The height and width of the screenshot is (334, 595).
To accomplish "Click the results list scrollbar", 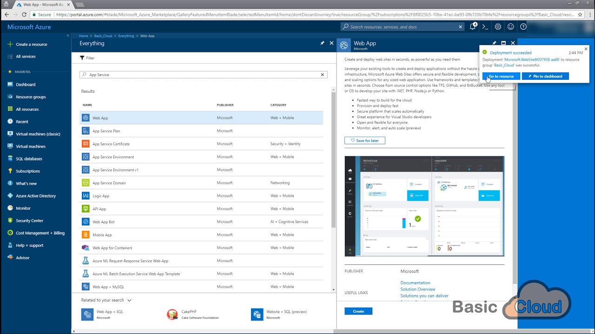I will click(333, 160).
